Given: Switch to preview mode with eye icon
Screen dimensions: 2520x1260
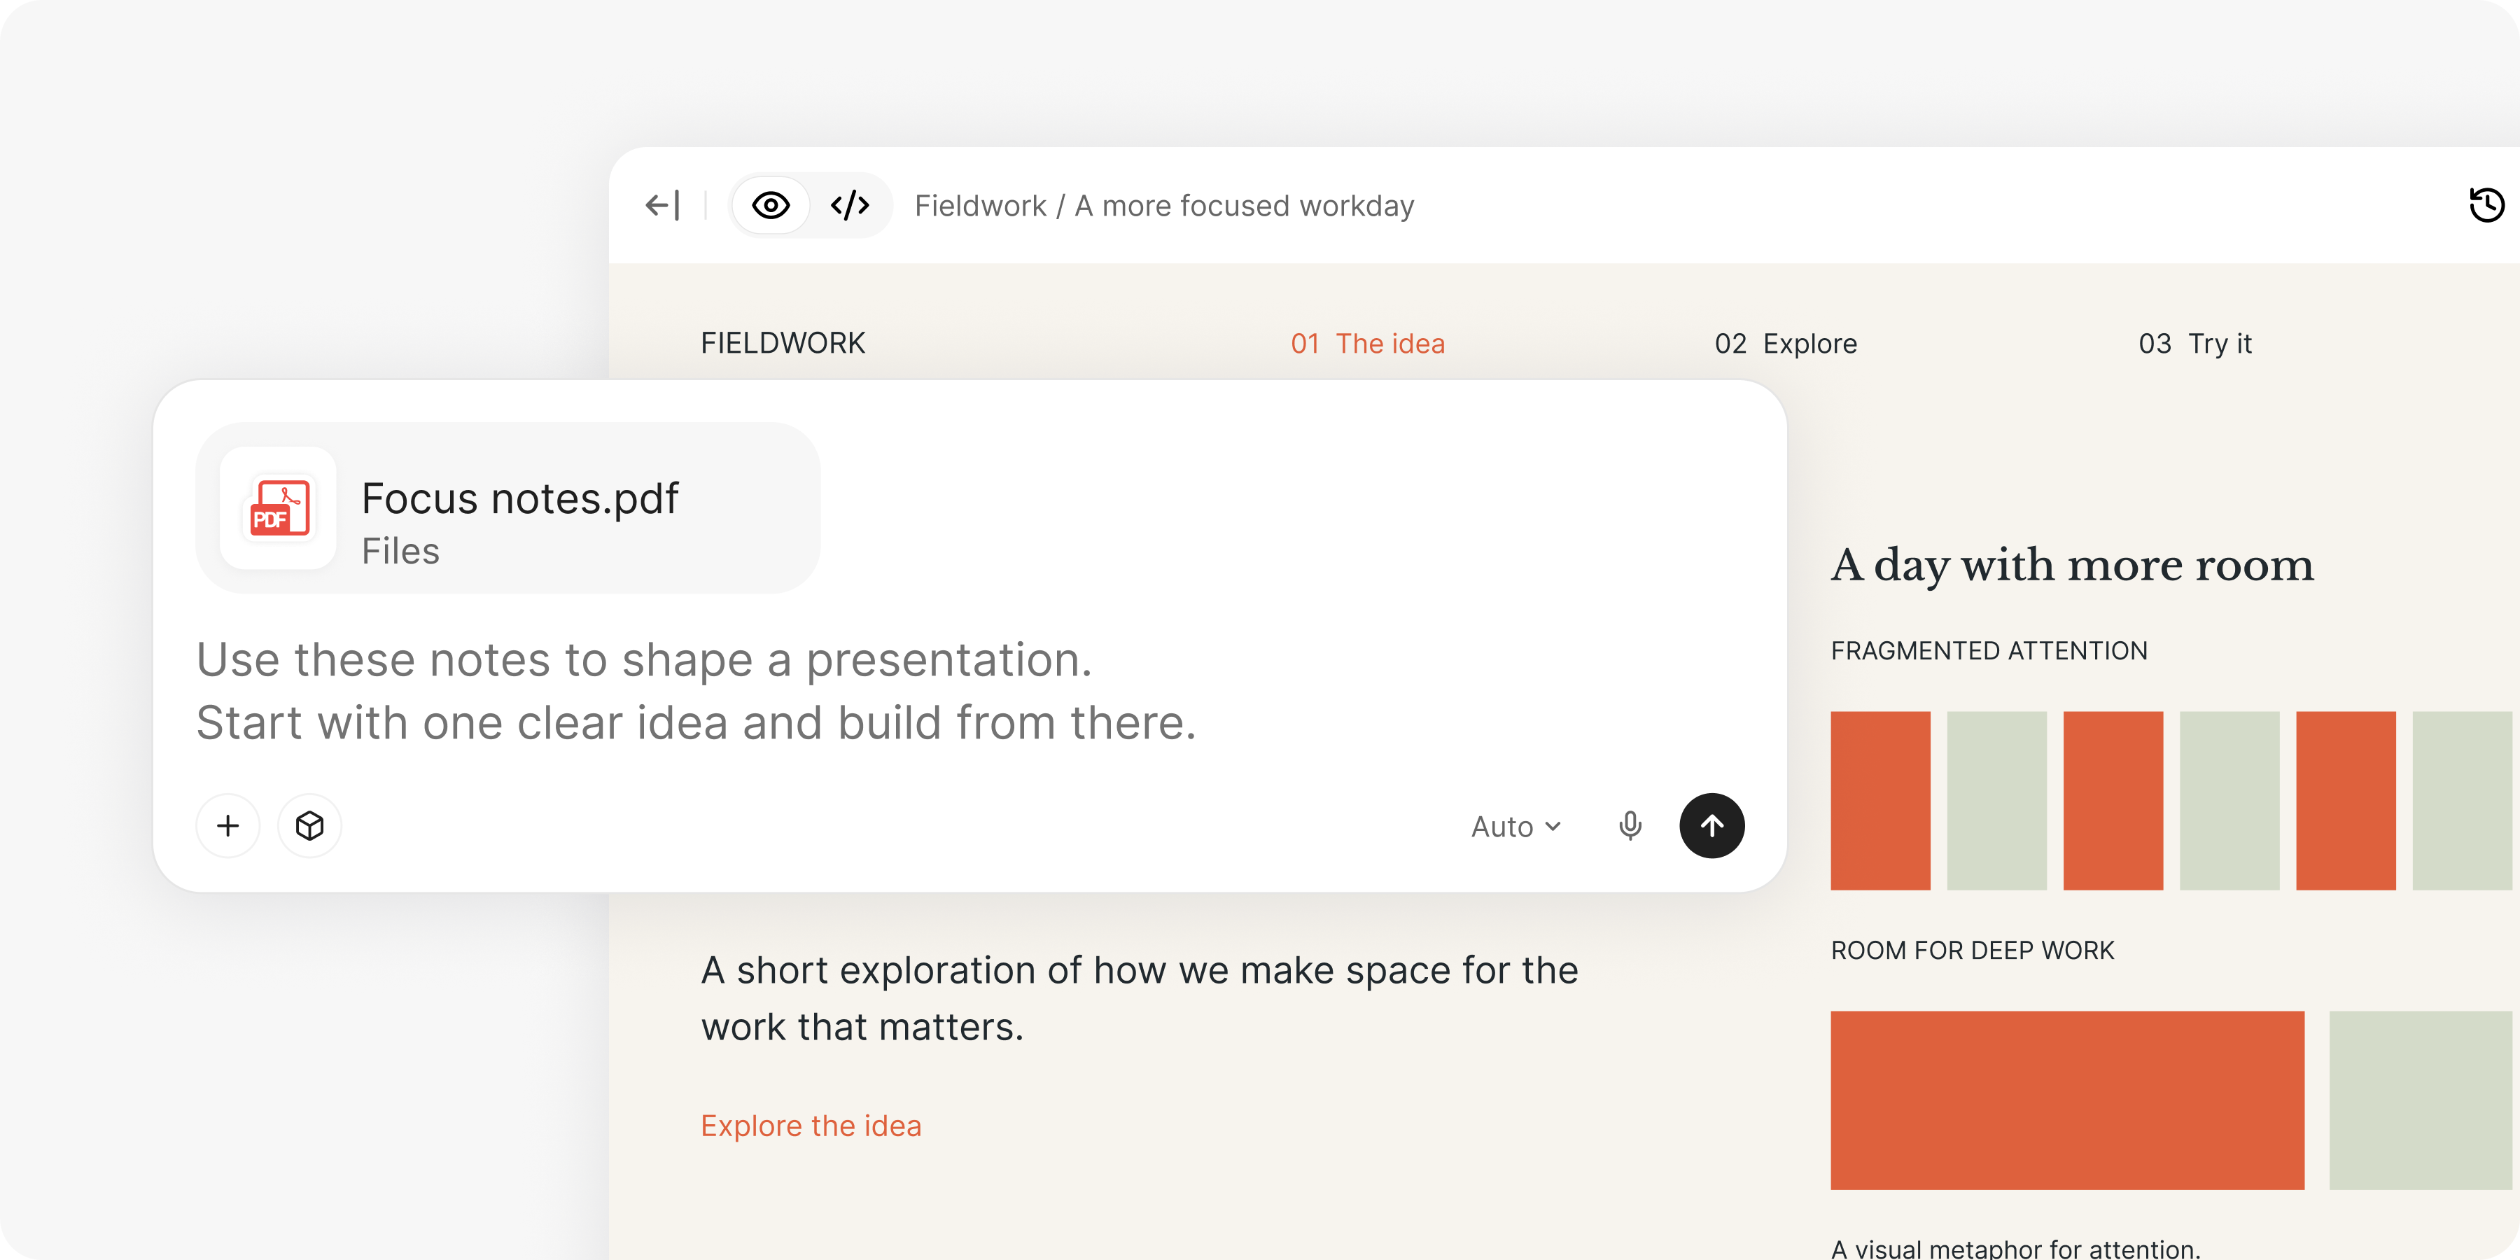Looking at the screenshot, I should click(x=771, y=205).
